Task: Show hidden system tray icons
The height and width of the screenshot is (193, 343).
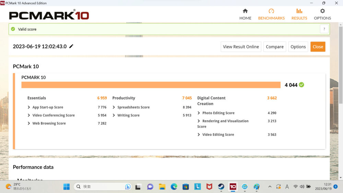Action: tap(270, 187)
